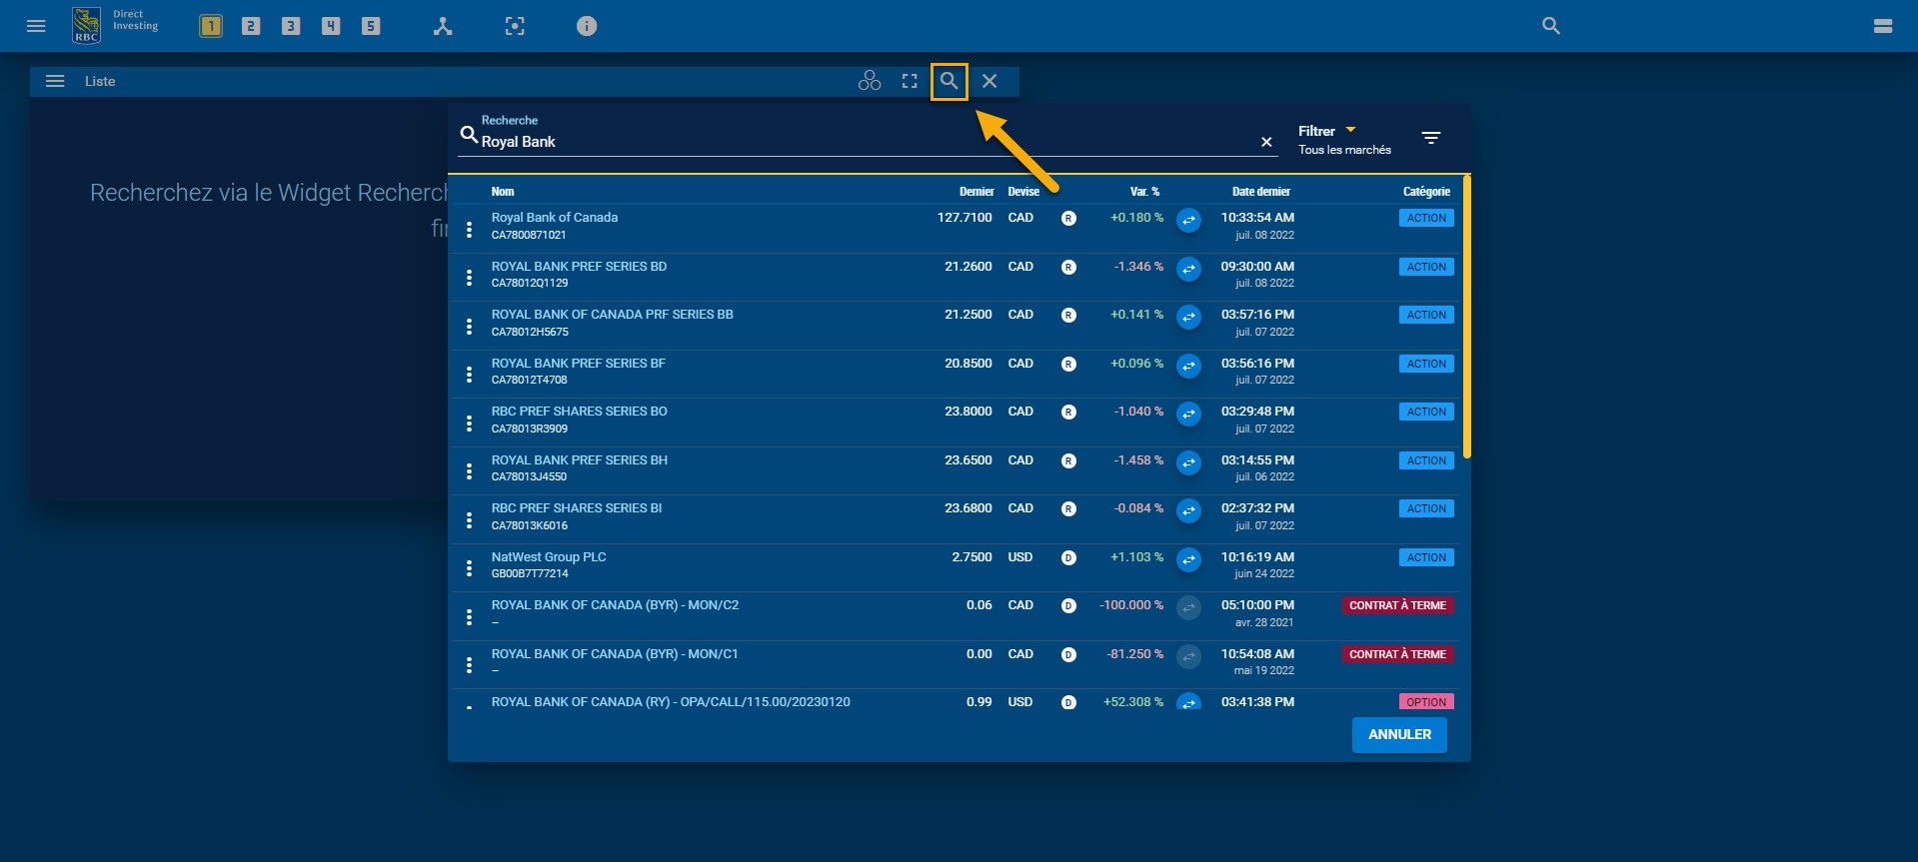The image size is (1918, 862).
Task: Switch to workspace 5
Action: (371, 26)
